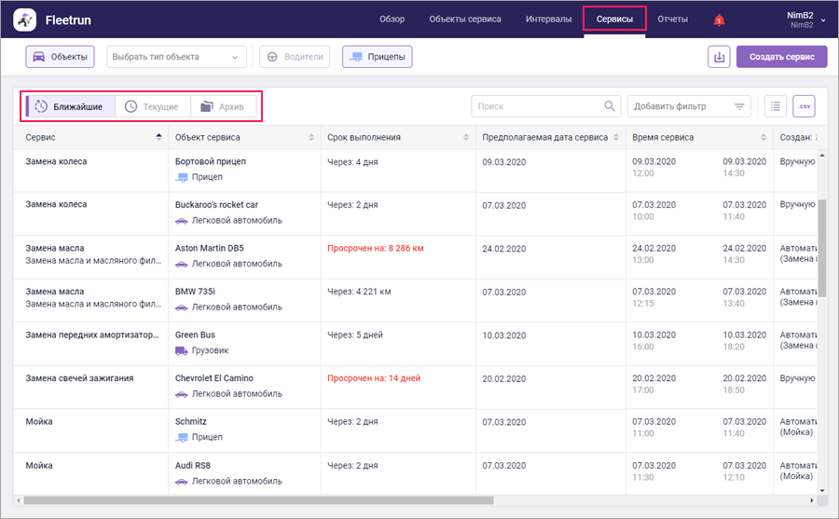Image resolution: width=839 pixels, height=519 pixels.
Task: Click the search magnifier icon
Action: 610,106
